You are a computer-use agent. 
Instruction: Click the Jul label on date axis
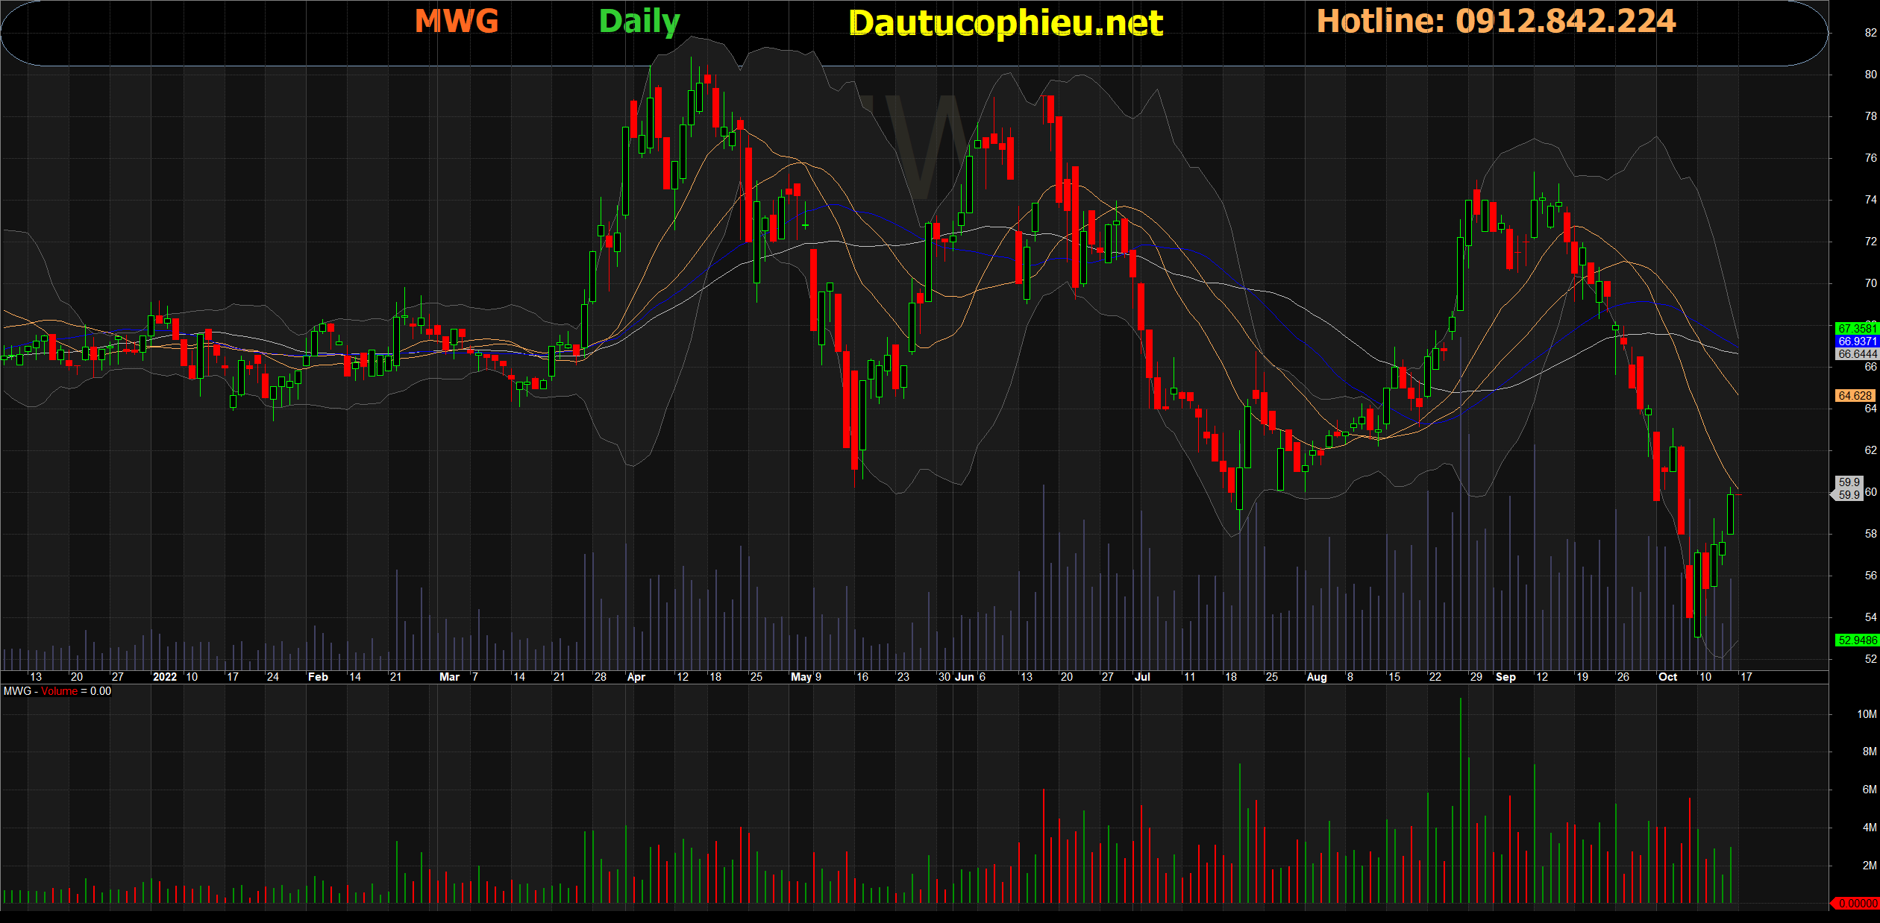click(x=1141, y=677)
